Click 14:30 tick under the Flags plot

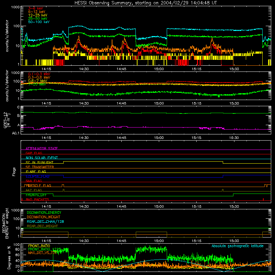point(84,207)
